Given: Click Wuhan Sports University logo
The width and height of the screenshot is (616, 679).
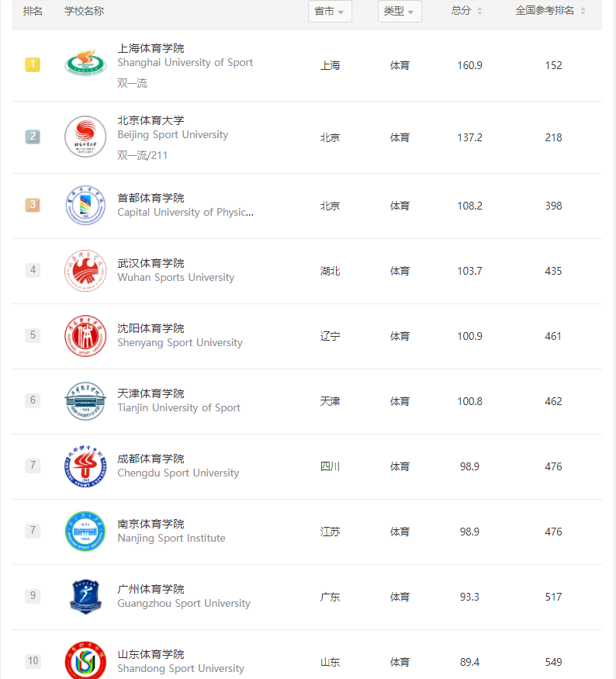Looking at the screenshot, I should [x=85, y=271].
